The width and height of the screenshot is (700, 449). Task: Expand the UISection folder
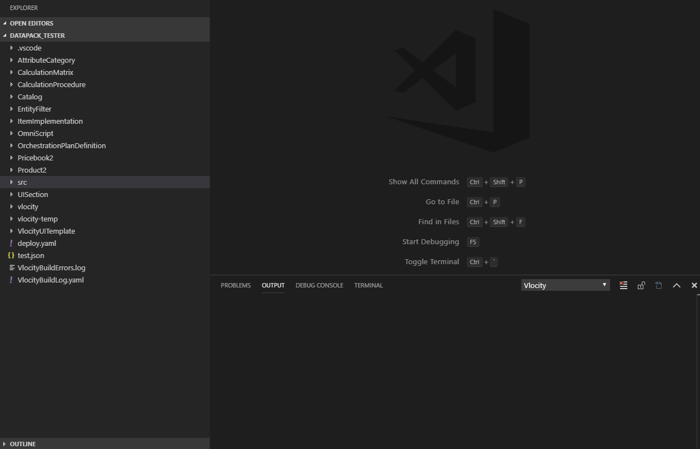[x=105, y=194]
